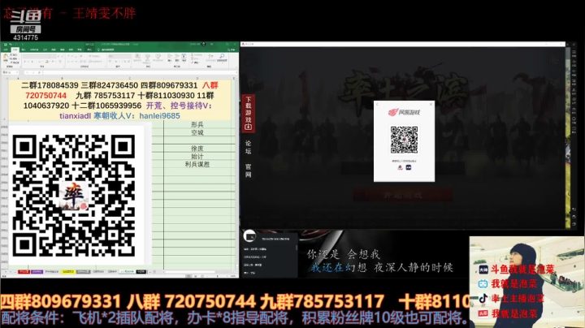Select the cell containing 徐庶

point(197,149)
